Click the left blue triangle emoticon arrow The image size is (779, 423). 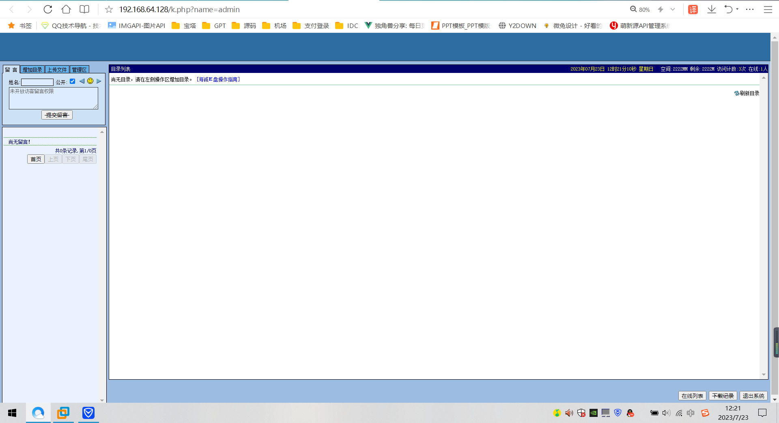tap(82, 81)
